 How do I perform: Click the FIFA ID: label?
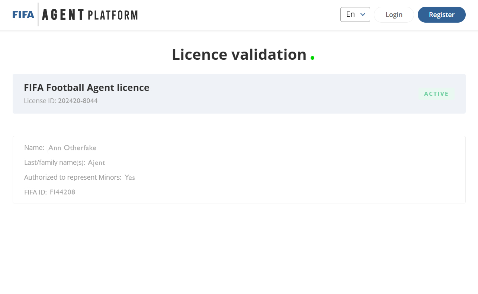click(x=35, y=192)
